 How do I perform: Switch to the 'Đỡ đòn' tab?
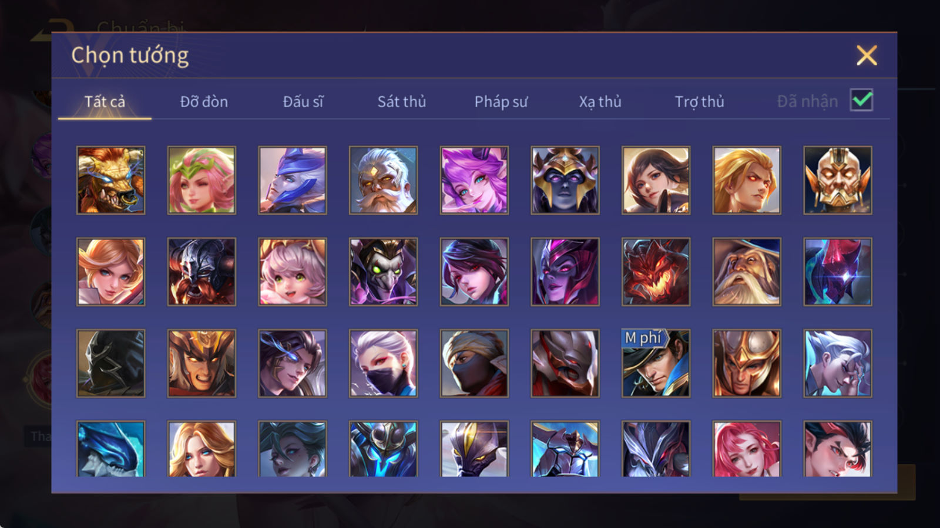204,101
